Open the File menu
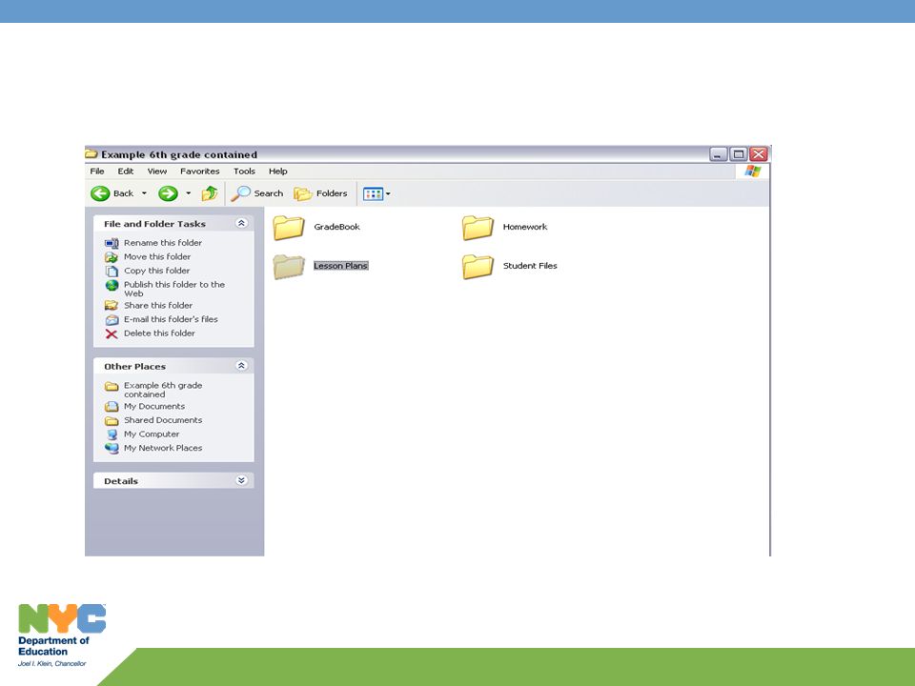Image resolution: width=915 pixels, height=686 pixels. tap(97, 171)
